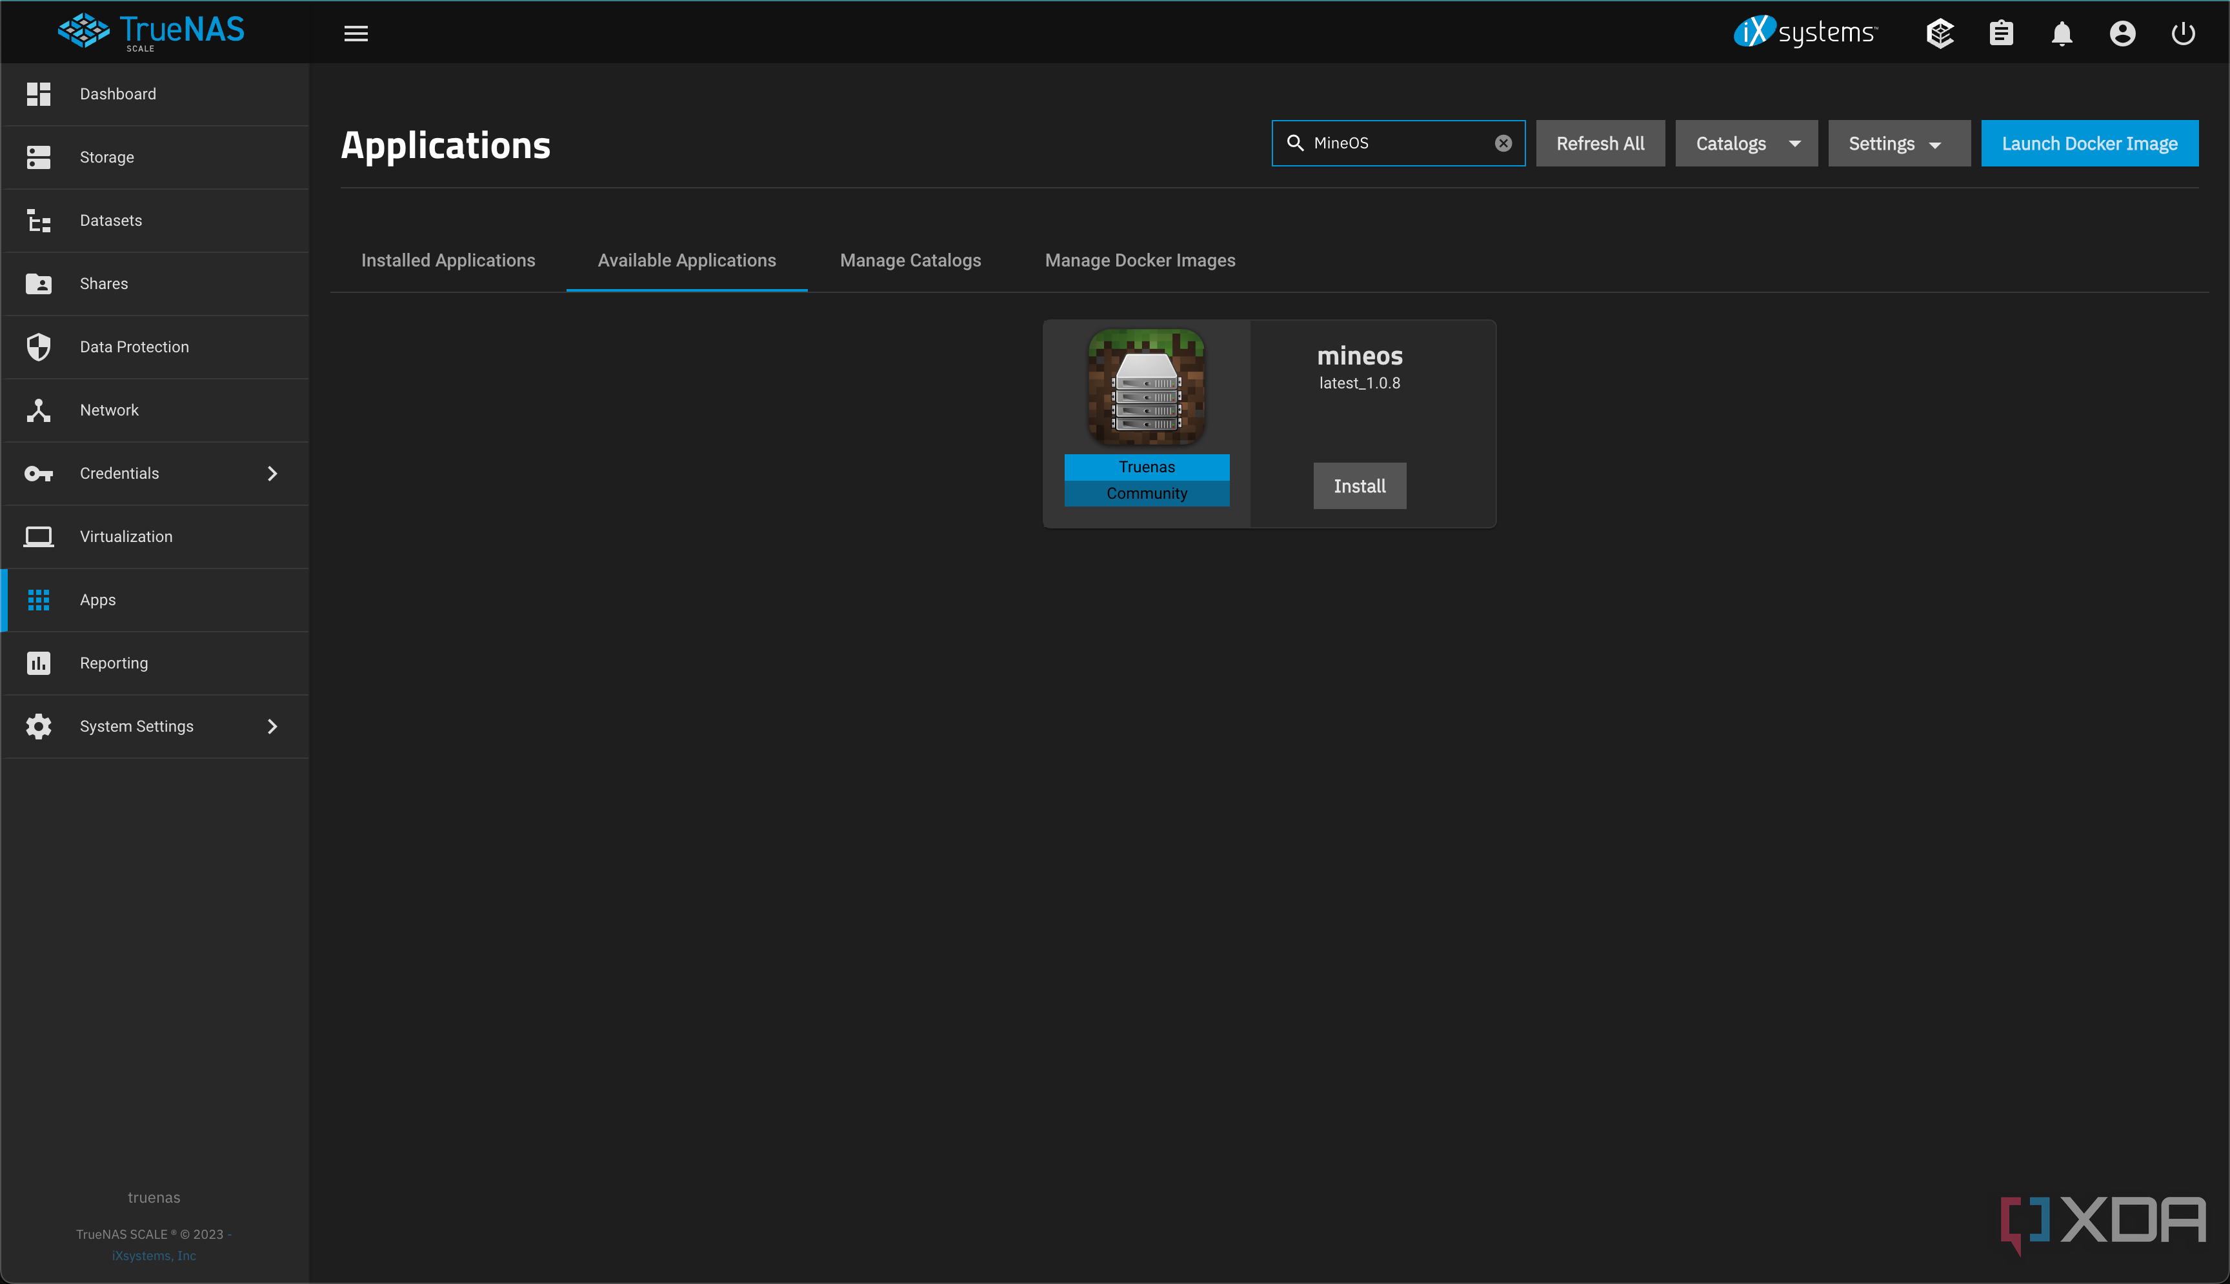Click the Credentials key icon
Screen dimensions: 2230x1284
pyautogui.click(x=39, y=474)
